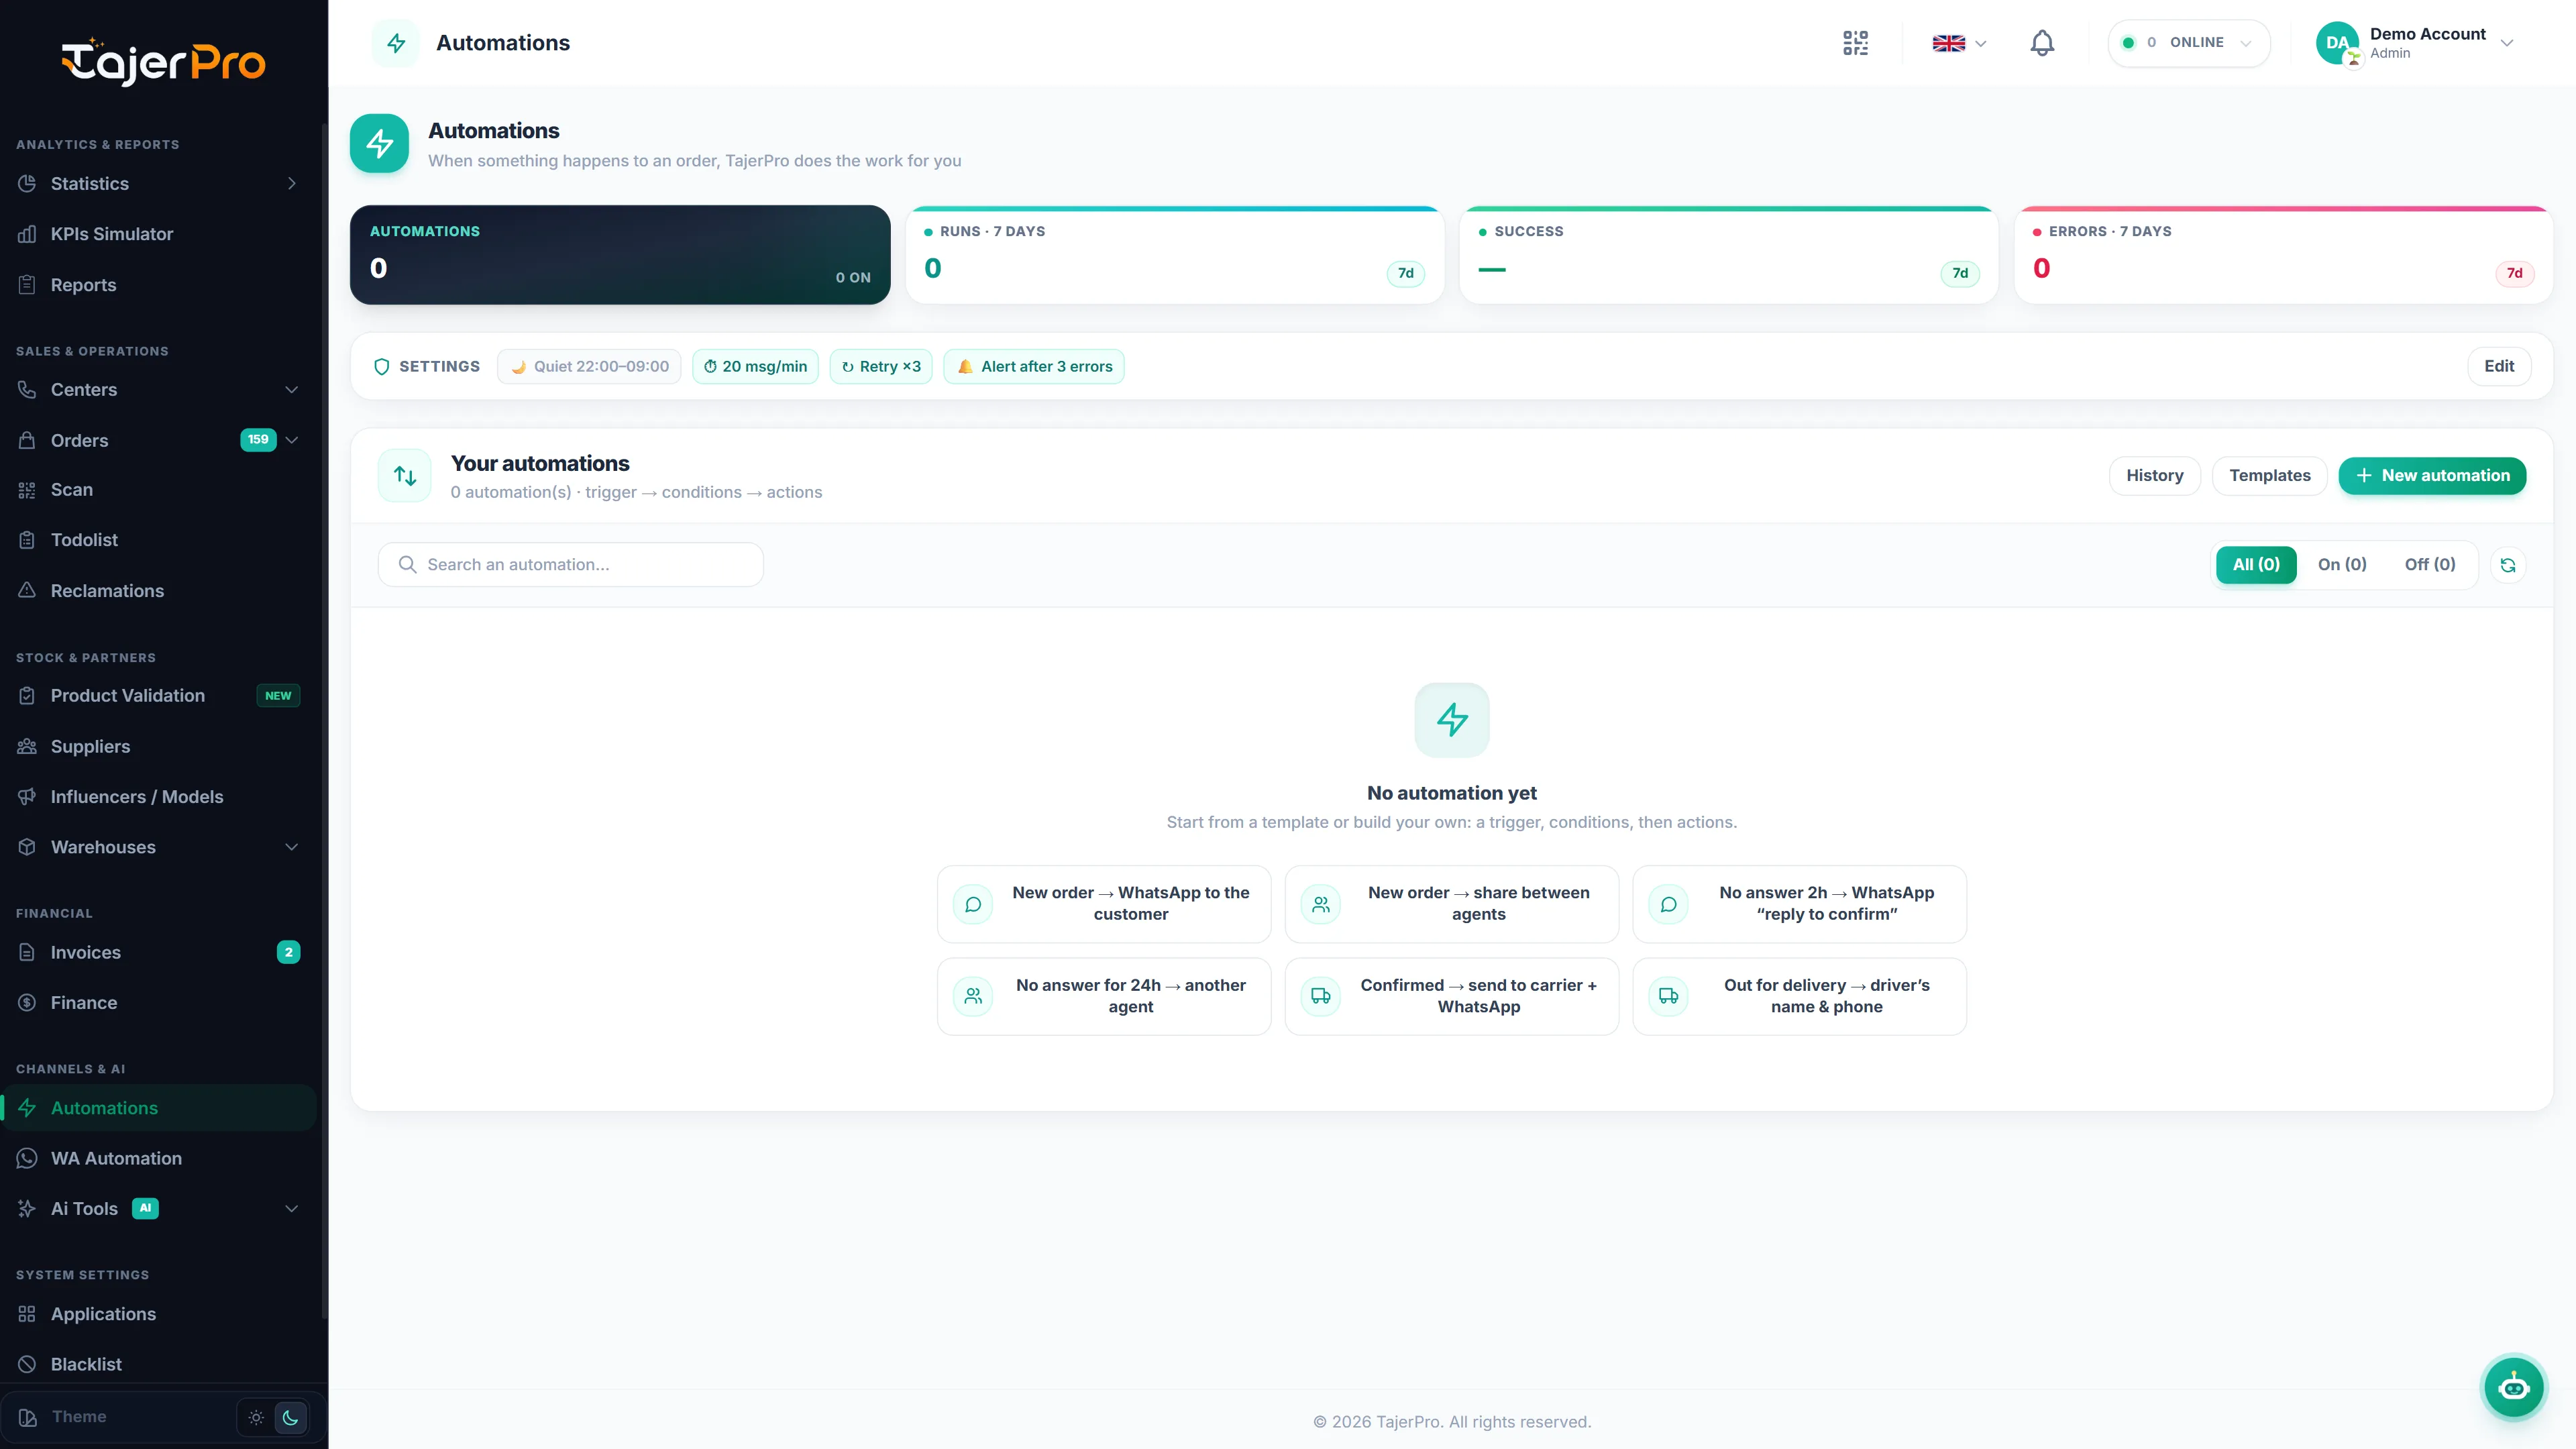2576x1449 pixels.
Task: Show All (0) automations
Action: click(x=2256, y=565)
